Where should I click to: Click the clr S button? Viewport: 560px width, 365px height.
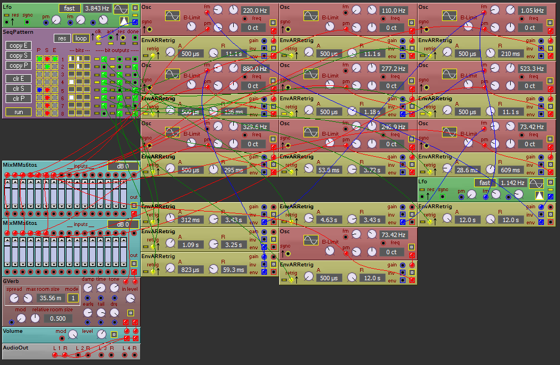19,89
